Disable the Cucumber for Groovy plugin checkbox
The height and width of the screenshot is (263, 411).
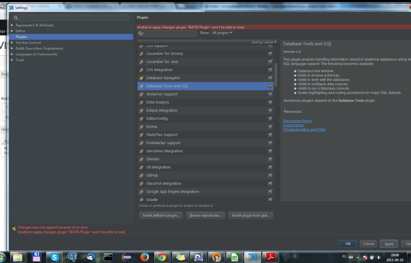tap(270, 54)
